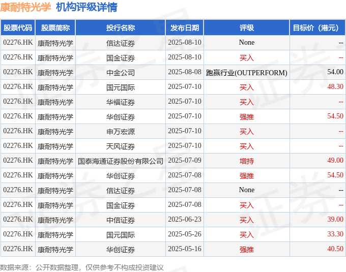Click 买入 rating in 华福证券 row
Screen dimensions: 346x272
point(246,102)
